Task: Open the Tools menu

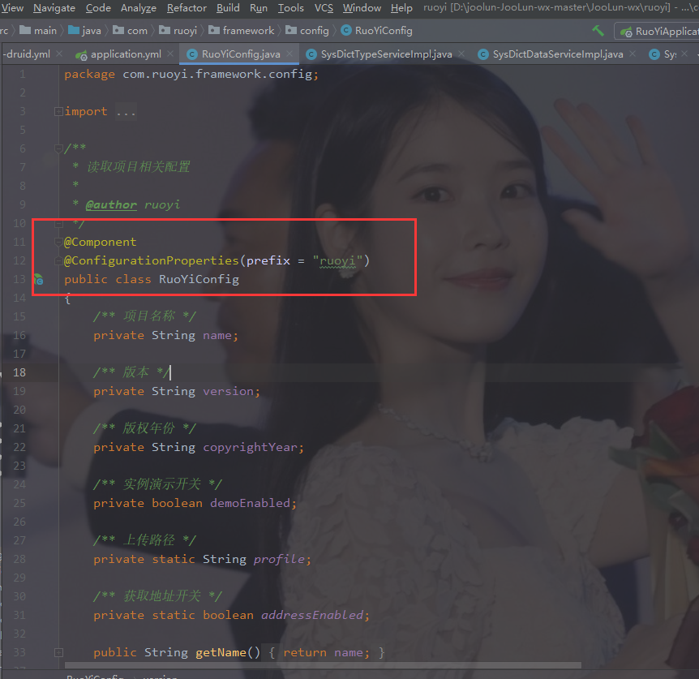Action: pyautogui.click(x=290, y=8)
